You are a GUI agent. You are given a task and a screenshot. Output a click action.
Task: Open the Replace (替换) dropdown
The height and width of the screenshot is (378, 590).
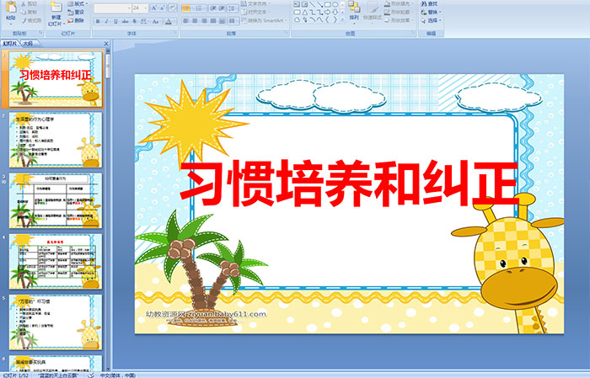(432, 12)
